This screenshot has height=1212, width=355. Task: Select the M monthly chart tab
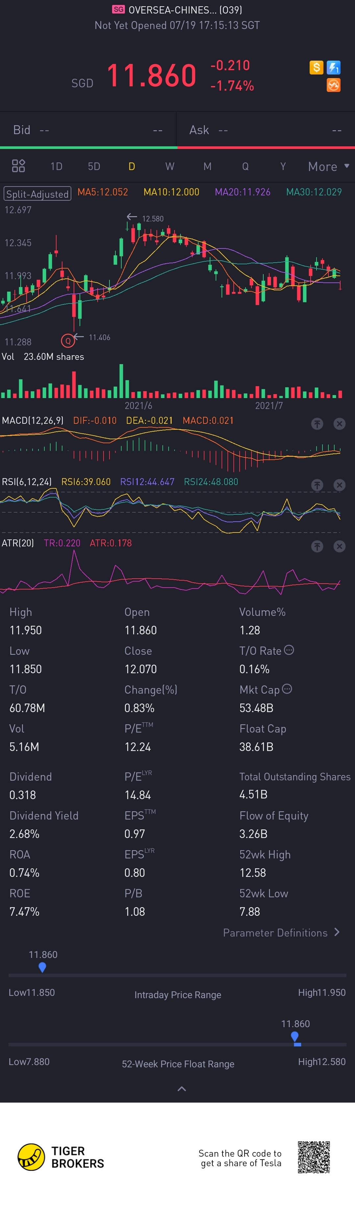tap(207, 166)
